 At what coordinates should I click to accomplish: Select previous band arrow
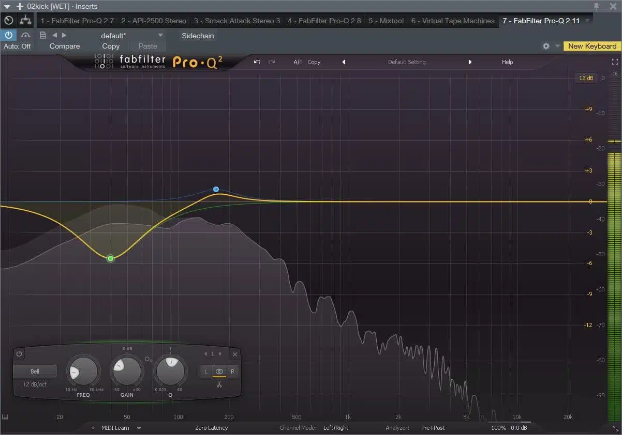[205, 354]
